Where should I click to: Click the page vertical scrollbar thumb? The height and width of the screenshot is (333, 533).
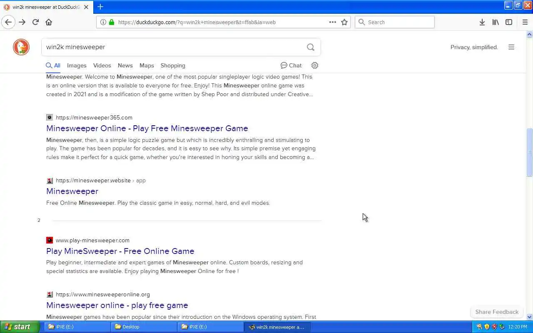[530, 152]
